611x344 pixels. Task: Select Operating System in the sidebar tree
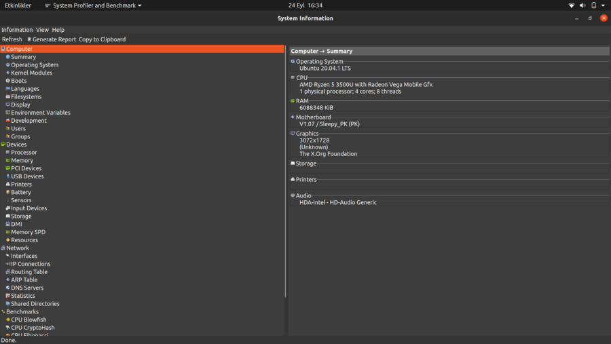[x=35, y=65]
